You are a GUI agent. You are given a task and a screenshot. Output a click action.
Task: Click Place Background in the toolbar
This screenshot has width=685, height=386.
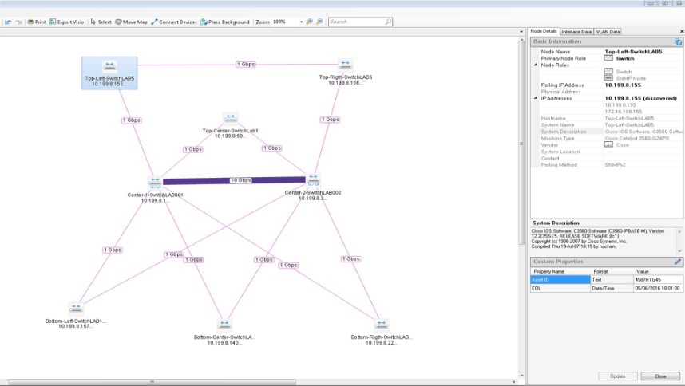pyautogui.click(x=225, y=22)
